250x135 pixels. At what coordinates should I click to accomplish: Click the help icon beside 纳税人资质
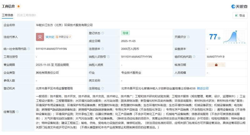pos(106,65)
